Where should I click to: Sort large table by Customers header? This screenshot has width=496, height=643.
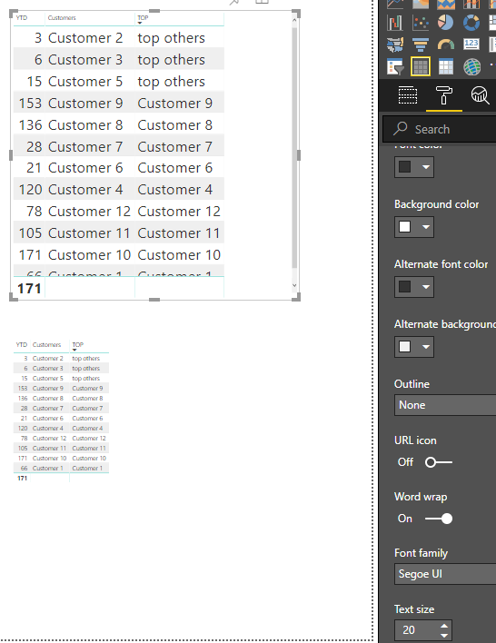[62, 17]
